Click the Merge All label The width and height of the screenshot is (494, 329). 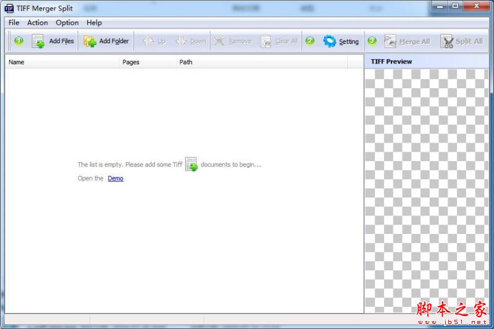click(x=414, y=41)
